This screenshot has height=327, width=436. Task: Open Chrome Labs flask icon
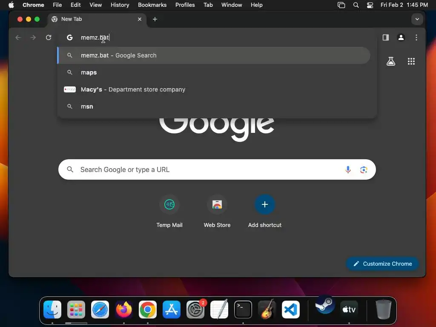point(391,61)
